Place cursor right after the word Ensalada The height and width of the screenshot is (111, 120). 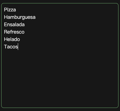(25, 25)
